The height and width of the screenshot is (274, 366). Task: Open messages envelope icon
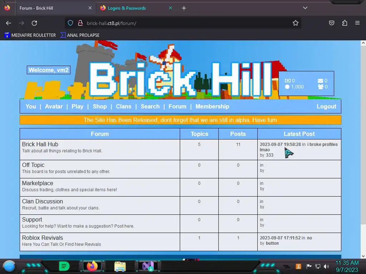pyautogui.click(x=321, y=81)
